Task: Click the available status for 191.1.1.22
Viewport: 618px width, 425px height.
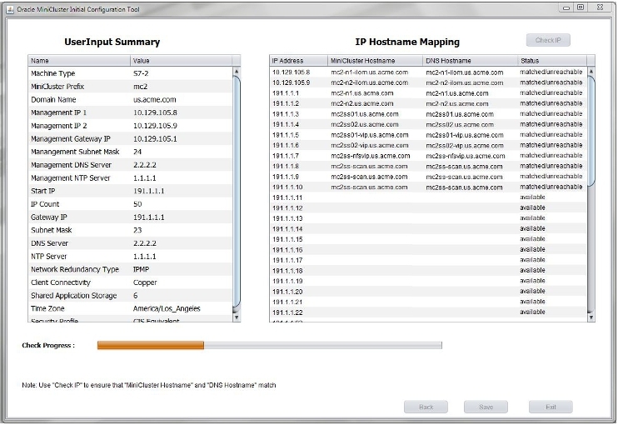Action: click(532, 312)
